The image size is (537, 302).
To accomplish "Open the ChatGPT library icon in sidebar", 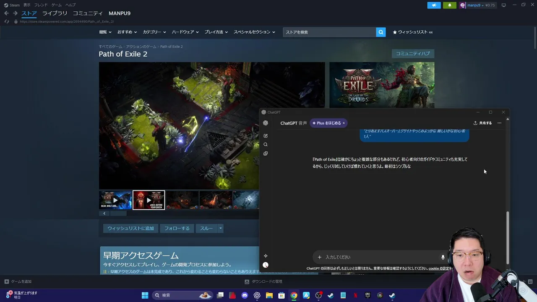I will [x=266, y=154].
